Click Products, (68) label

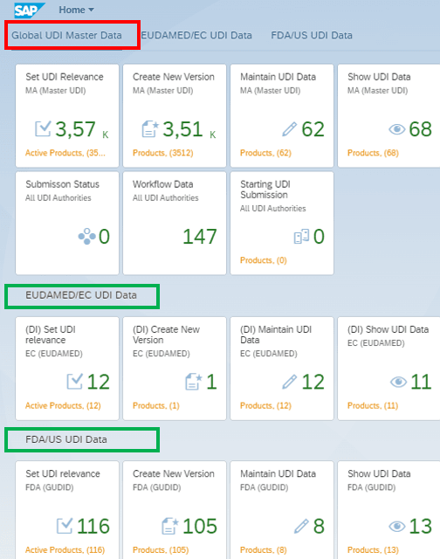(x=373, y=153)
